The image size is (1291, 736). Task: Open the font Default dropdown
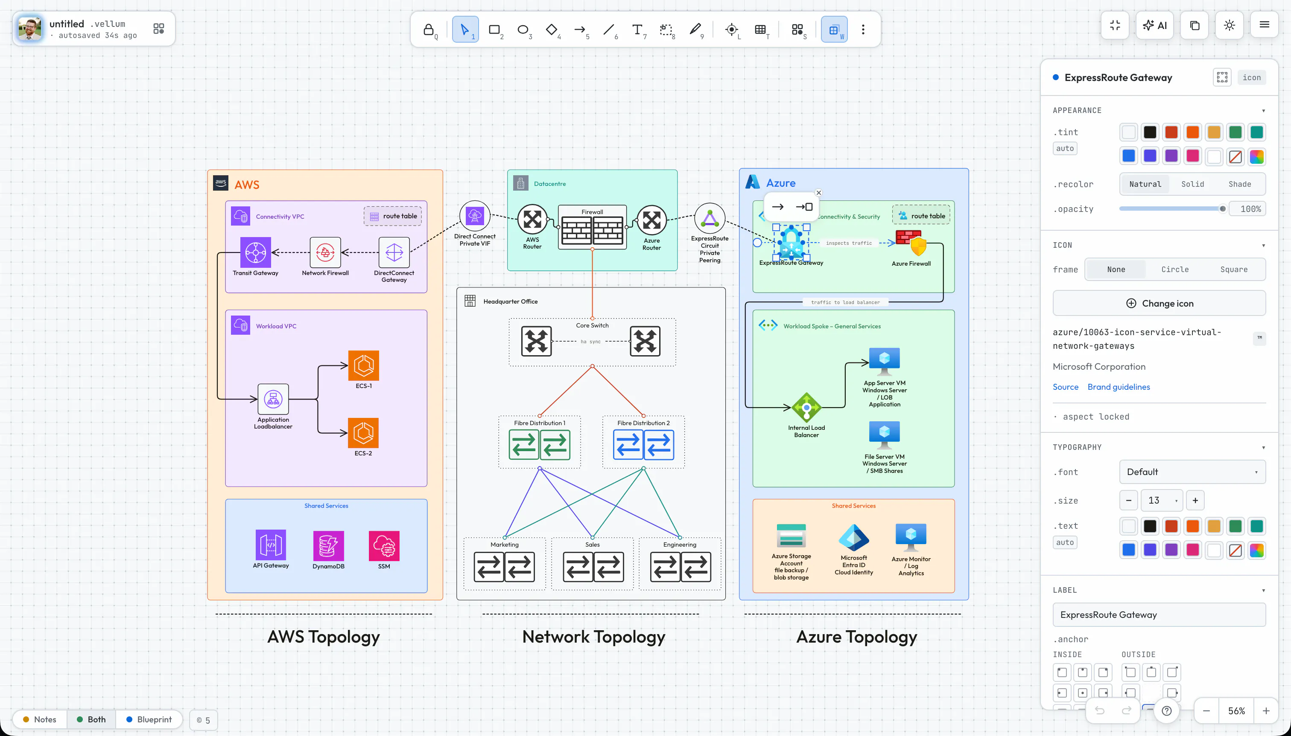click(1192, 472)
